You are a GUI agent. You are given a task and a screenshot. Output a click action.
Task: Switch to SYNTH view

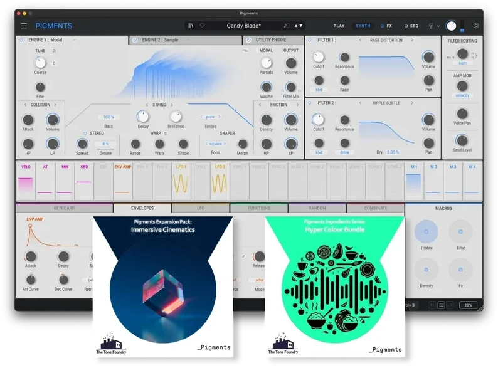point(363,26)
